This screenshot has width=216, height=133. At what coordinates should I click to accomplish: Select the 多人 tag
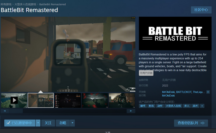point(187,106)
